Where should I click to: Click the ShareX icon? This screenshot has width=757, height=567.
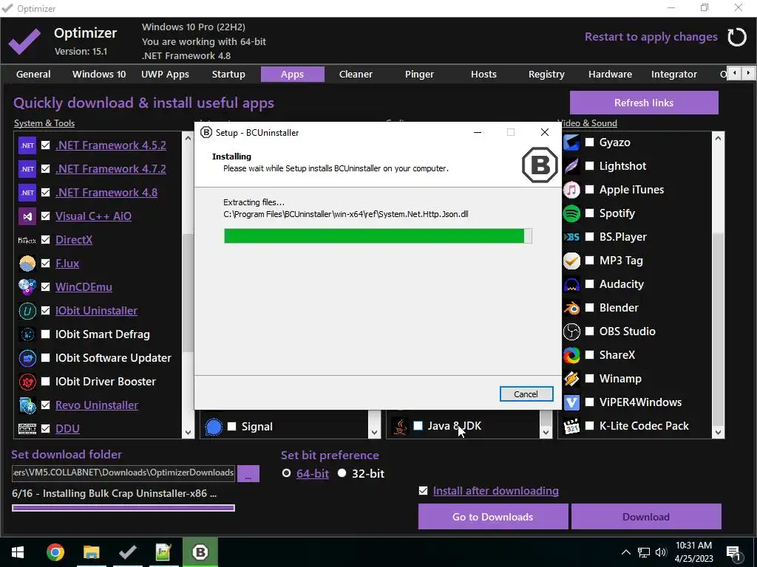[571, 355]
